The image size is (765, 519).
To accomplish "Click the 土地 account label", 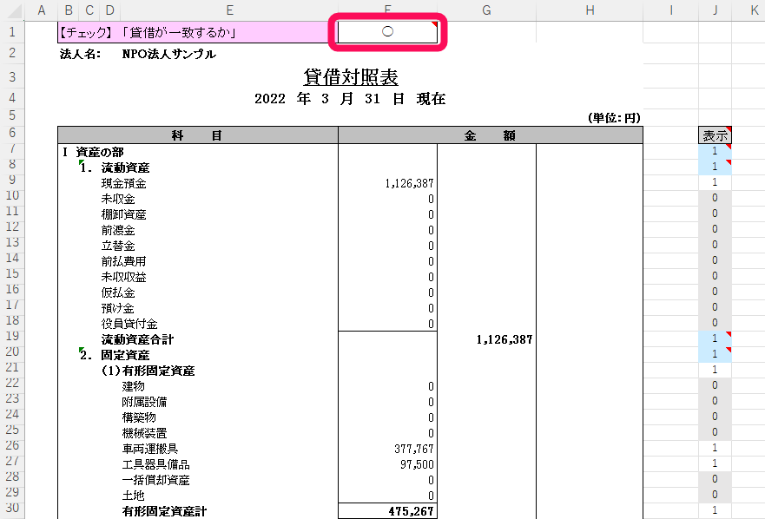I will pos(133,496).
